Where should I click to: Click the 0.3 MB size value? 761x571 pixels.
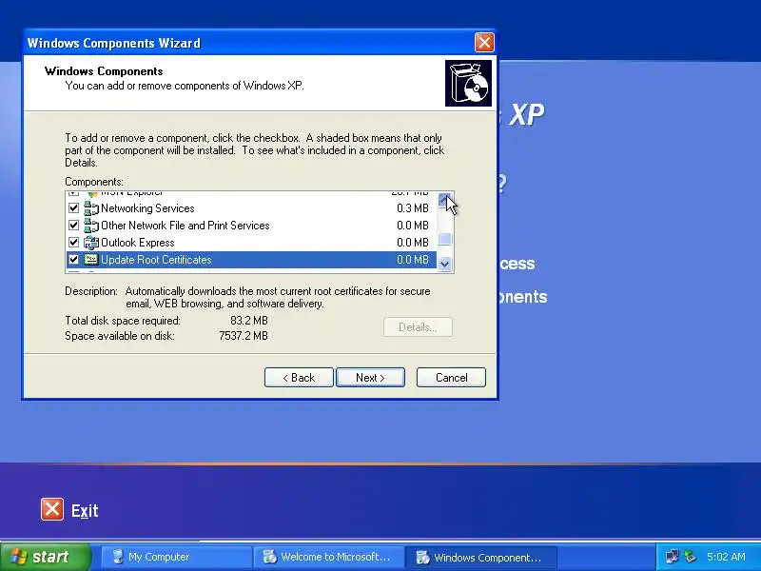[x=413, y=208]
